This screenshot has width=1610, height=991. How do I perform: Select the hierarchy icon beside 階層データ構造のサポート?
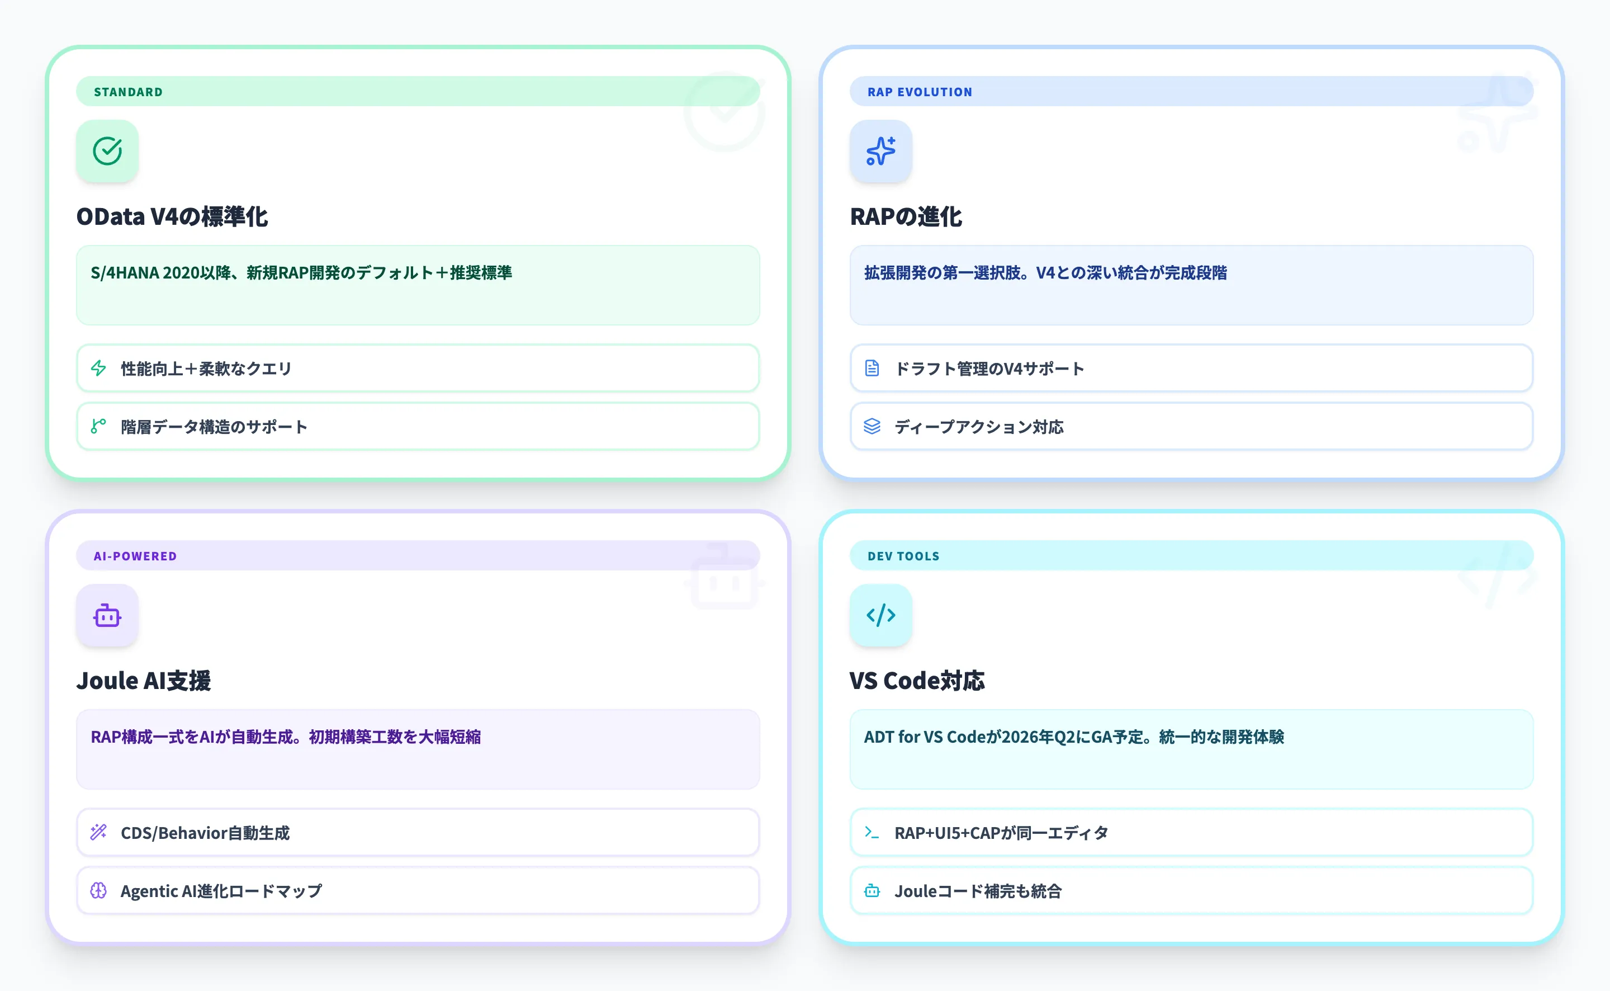click(x=98, y=427)
